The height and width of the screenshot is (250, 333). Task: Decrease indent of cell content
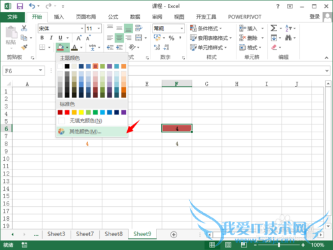110,47
